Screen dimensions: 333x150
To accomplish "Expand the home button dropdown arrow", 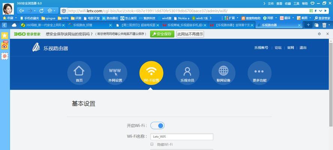I will 55,10.
